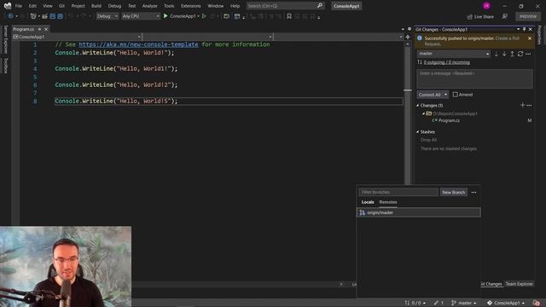This screenshot has height=307, width=546.
Task: Click the toolbar Bookmark icon
Action: [x=289, y=16]
